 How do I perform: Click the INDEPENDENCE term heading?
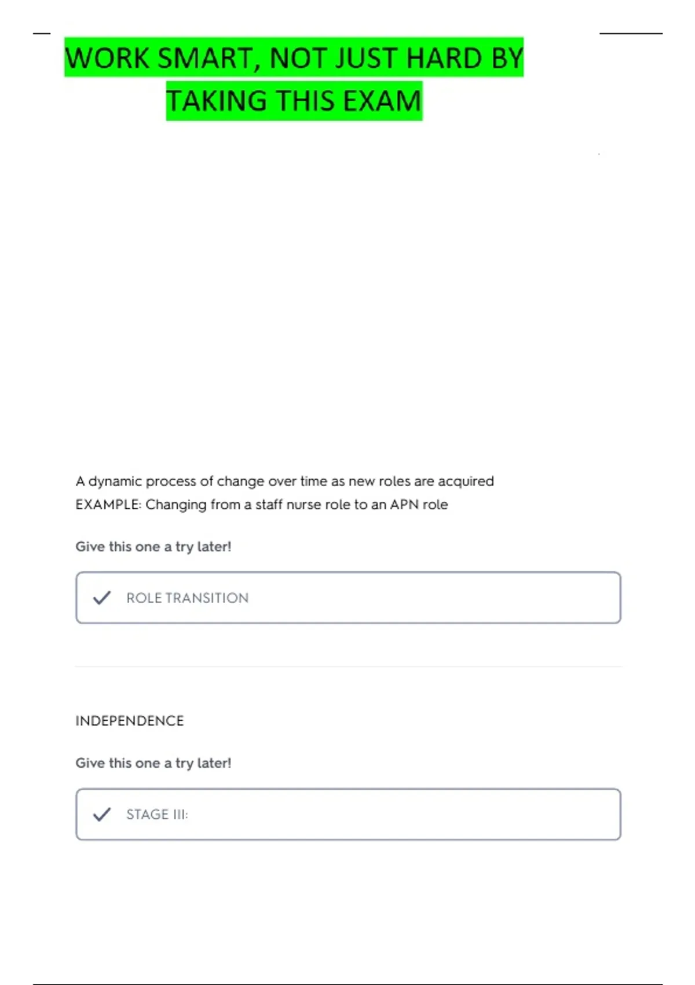[x=130, y=721]
